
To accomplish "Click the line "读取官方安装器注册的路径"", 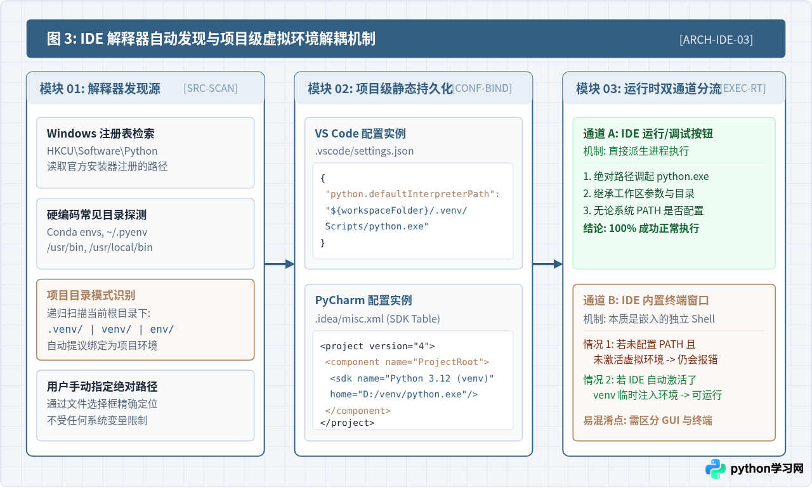I will tap(107, 167).
